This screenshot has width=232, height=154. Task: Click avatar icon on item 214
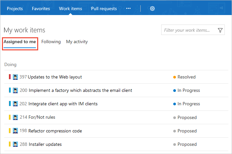click(15, 117)
